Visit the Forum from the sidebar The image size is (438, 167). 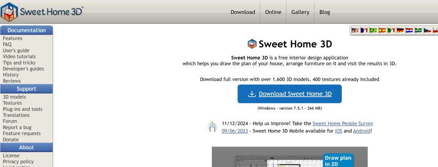pos(10,121)
